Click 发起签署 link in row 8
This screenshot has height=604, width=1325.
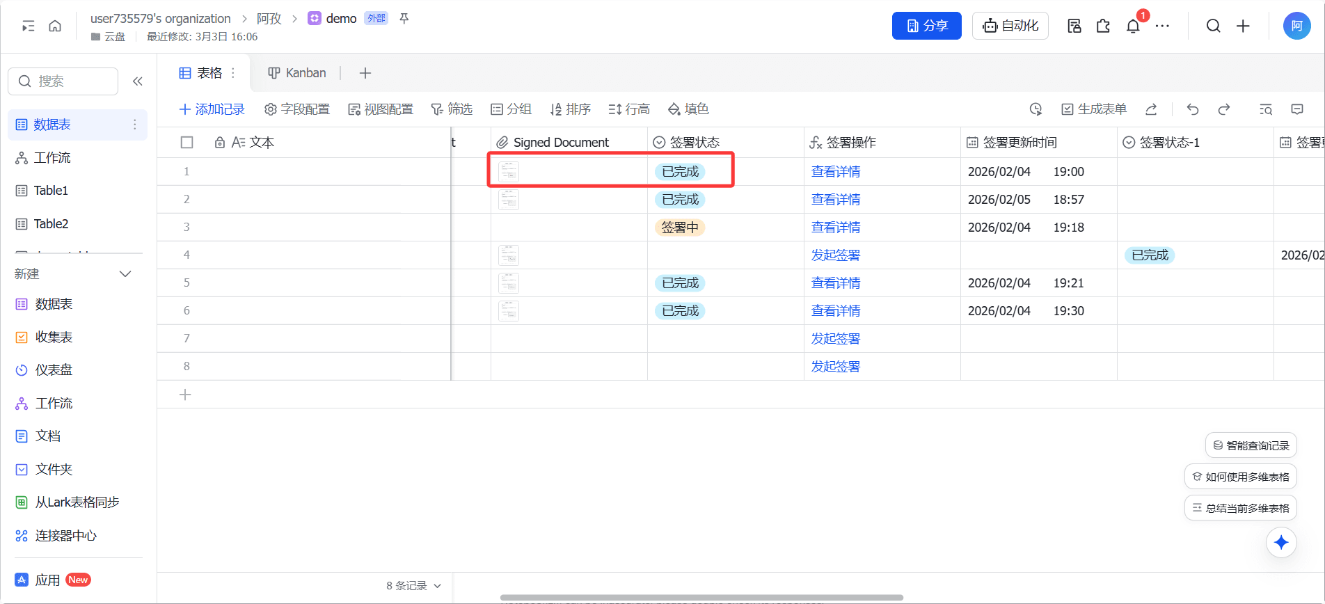pyautogui.click(x=836, y=367)
